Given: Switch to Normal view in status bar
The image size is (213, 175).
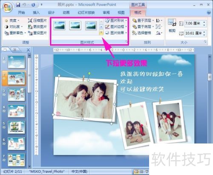Looking at the screenshot, I should 136,172.
